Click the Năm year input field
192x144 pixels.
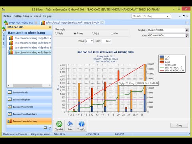pos(106,41)
